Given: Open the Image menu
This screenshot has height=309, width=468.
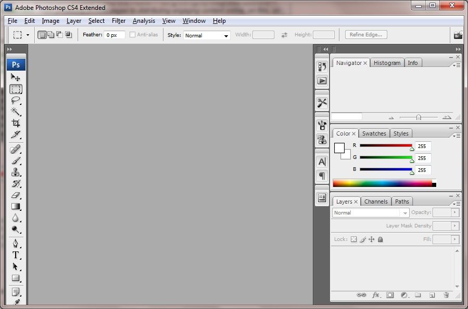Looking at the screenshot, I should pyautogui.click(x=50, y=21).
